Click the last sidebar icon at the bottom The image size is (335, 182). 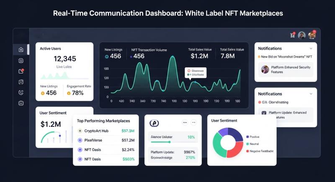pos(21,103)
